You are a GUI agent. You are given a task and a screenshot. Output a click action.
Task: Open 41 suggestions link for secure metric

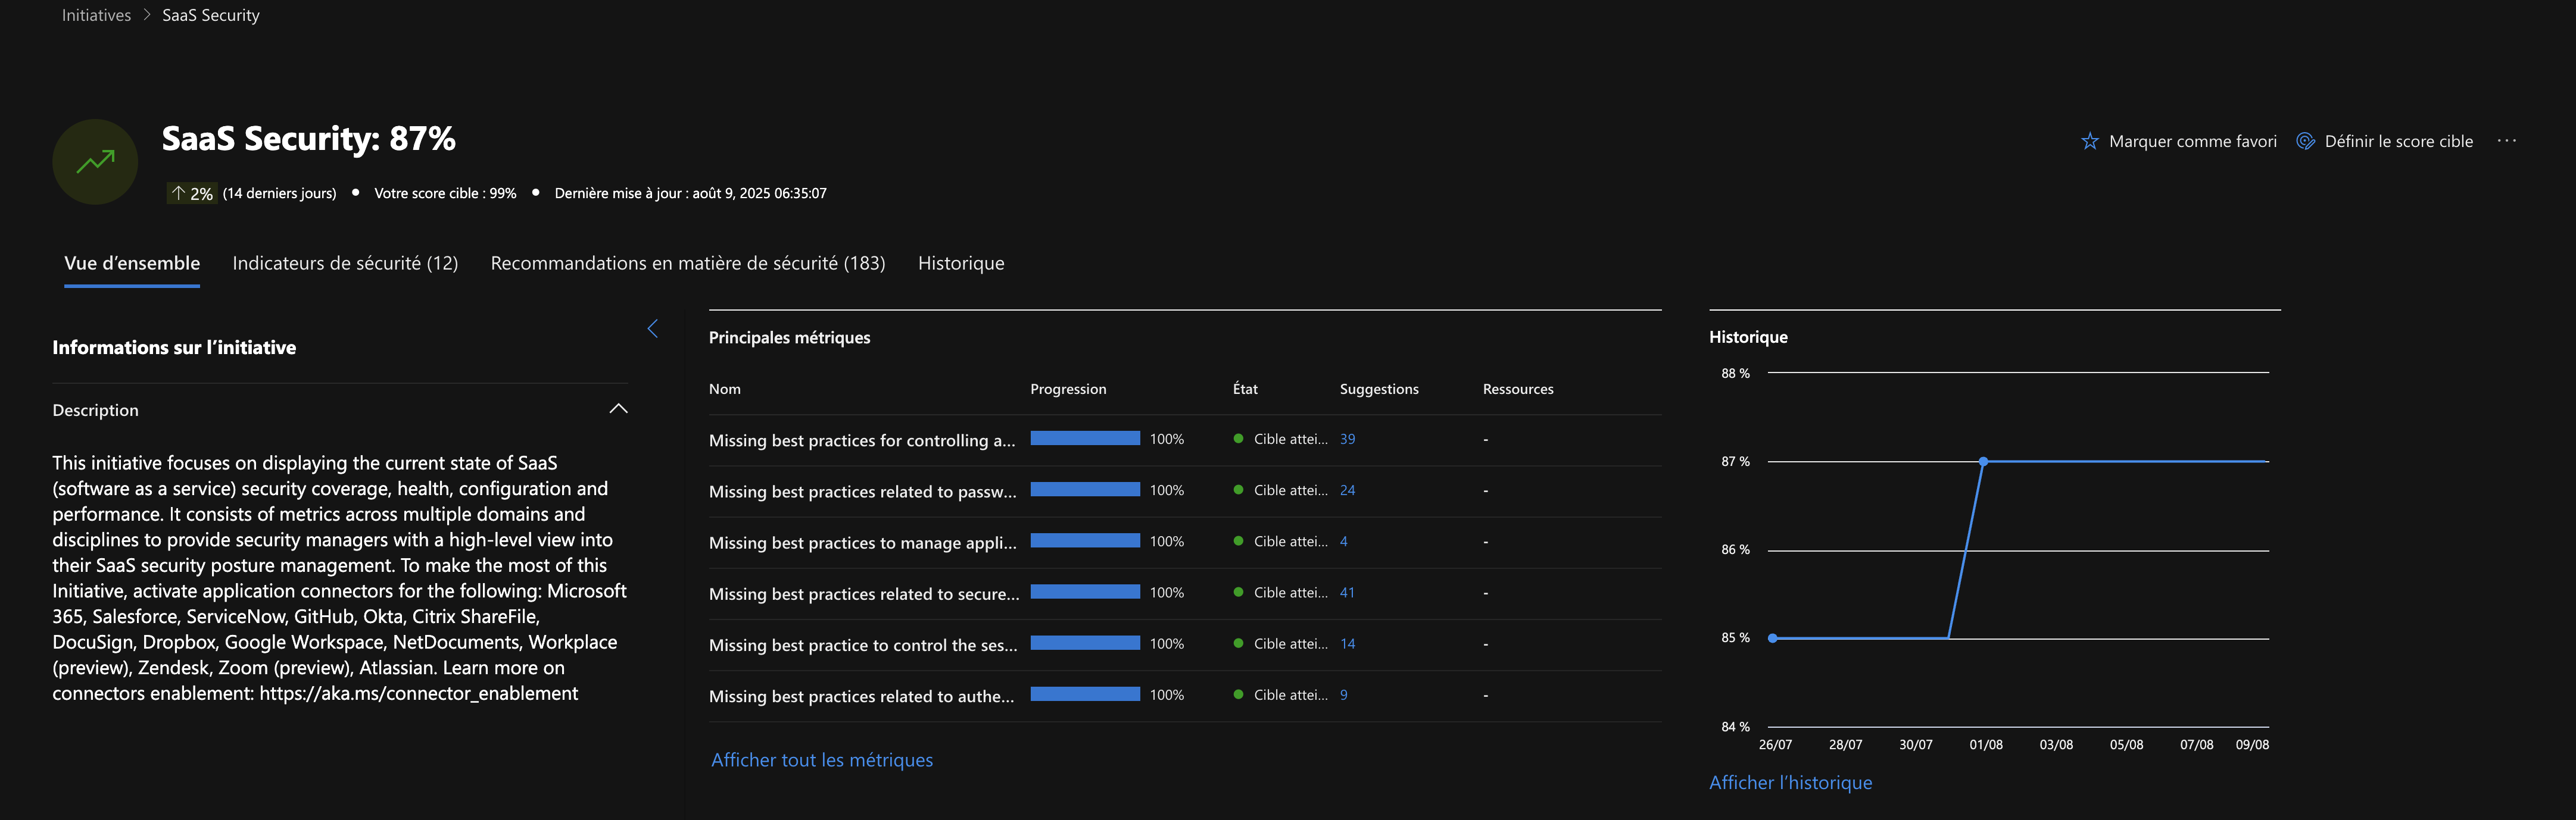(x=1347, y=592)
